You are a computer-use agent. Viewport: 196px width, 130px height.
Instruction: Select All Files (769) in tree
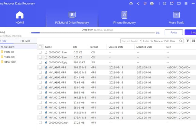tap(18, 47)
